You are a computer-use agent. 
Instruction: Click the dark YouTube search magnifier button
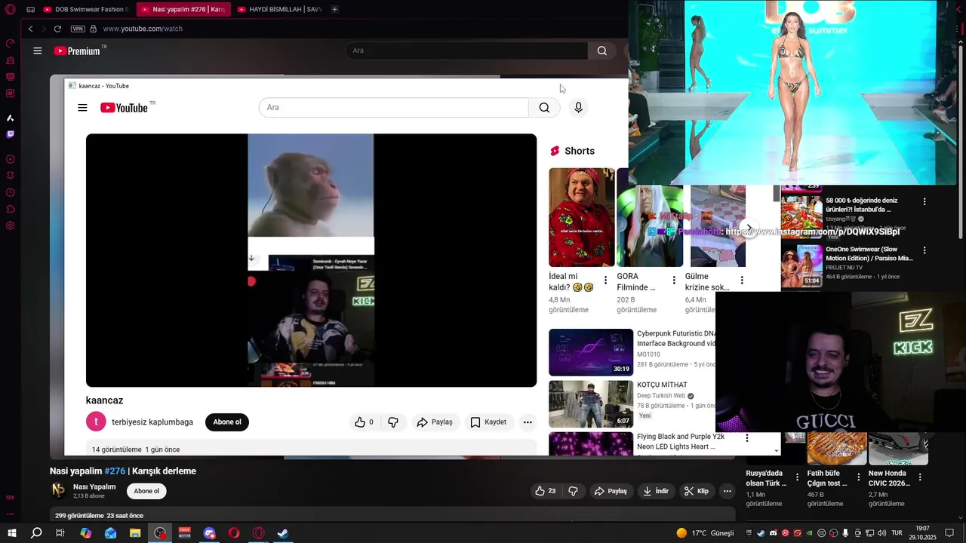pos(601,51)
